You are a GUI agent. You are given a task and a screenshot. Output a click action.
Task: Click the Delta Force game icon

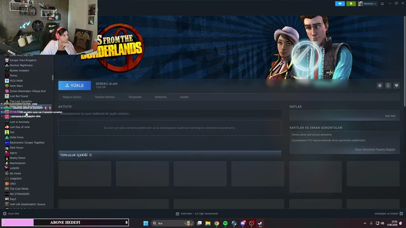point(7,137)
